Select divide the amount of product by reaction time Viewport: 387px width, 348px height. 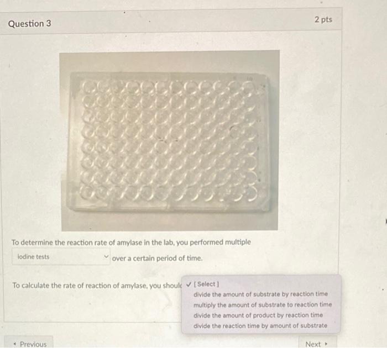coord(258,315)
